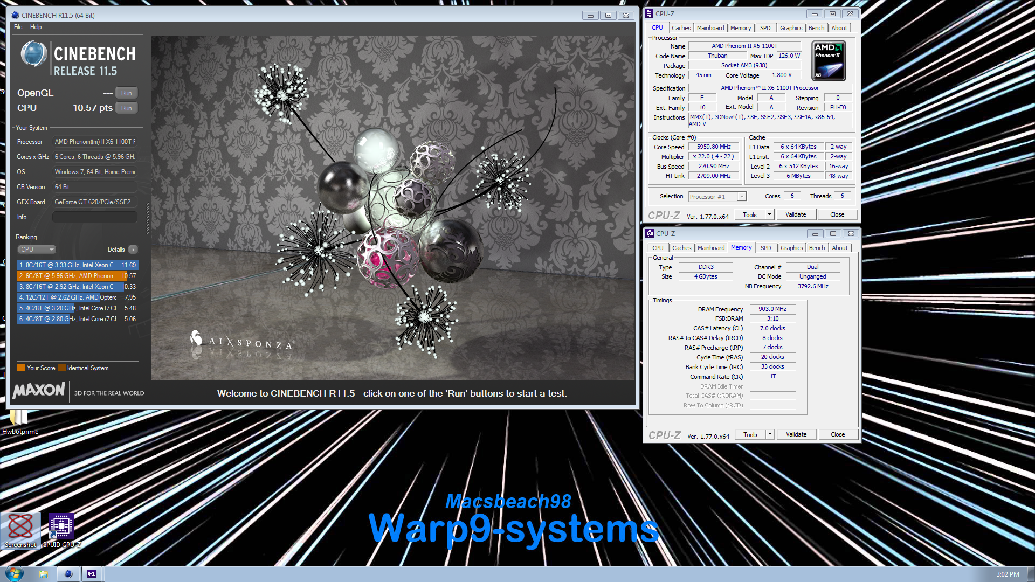
Task: Click the Details arrow button in Ranking
Action: point(133,250)
